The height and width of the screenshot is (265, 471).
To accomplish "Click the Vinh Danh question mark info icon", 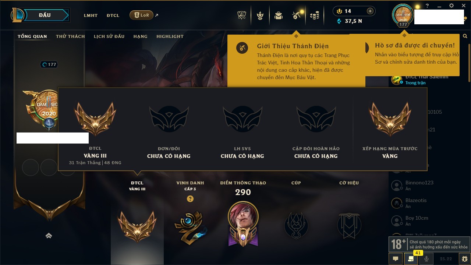I will (x=190, y=199).
